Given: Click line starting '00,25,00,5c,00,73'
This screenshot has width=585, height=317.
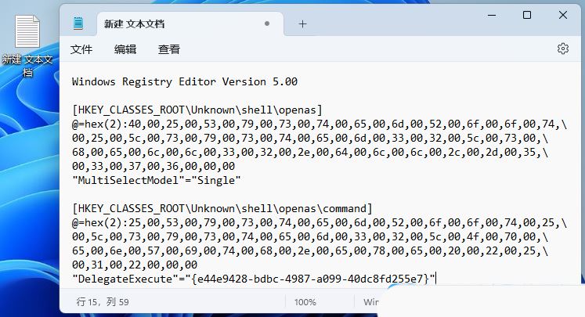Looking at the screenshot, I should coord(310,138).
